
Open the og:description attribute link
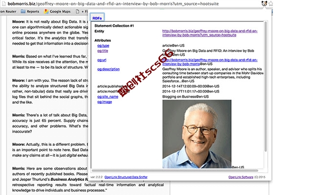tap(109, 69)
